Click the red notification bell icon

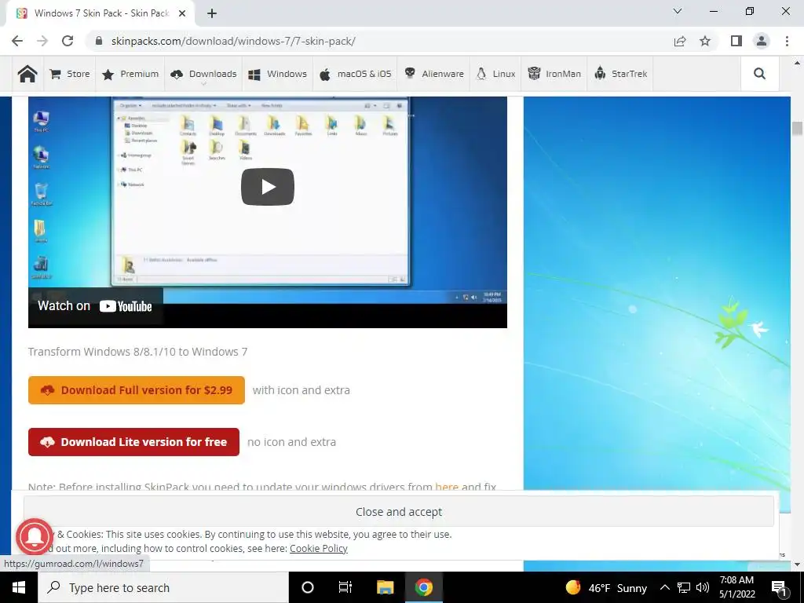(x=35, y=537)
